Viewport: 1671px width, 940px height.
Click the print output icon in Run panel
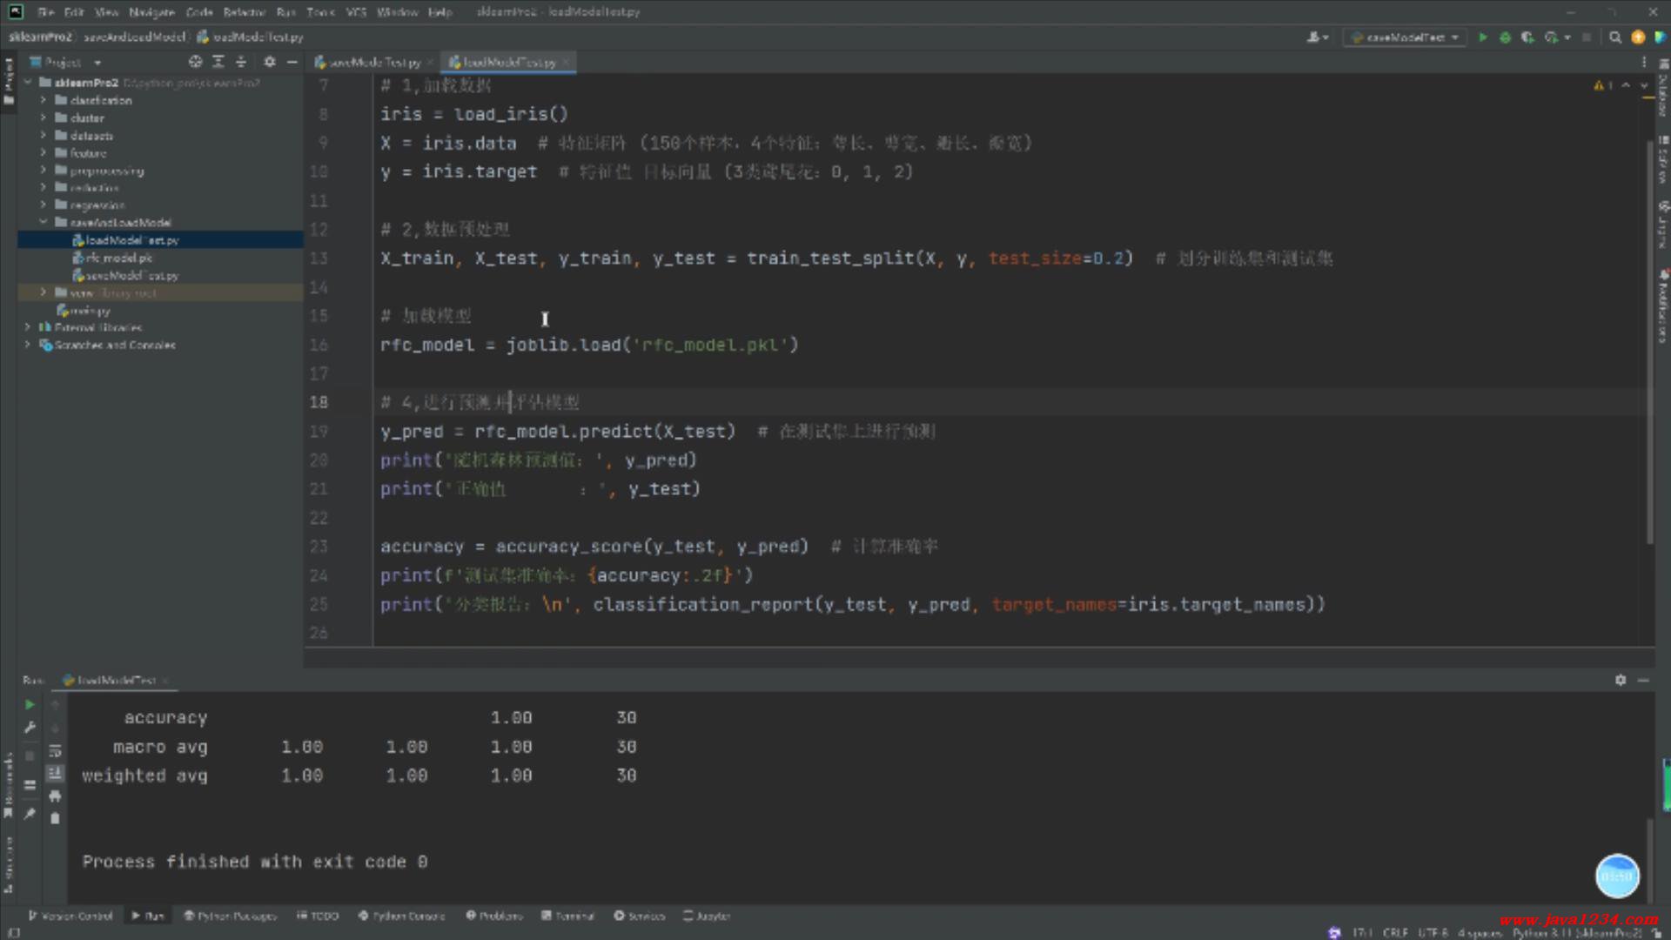click(x=55, y=796)
